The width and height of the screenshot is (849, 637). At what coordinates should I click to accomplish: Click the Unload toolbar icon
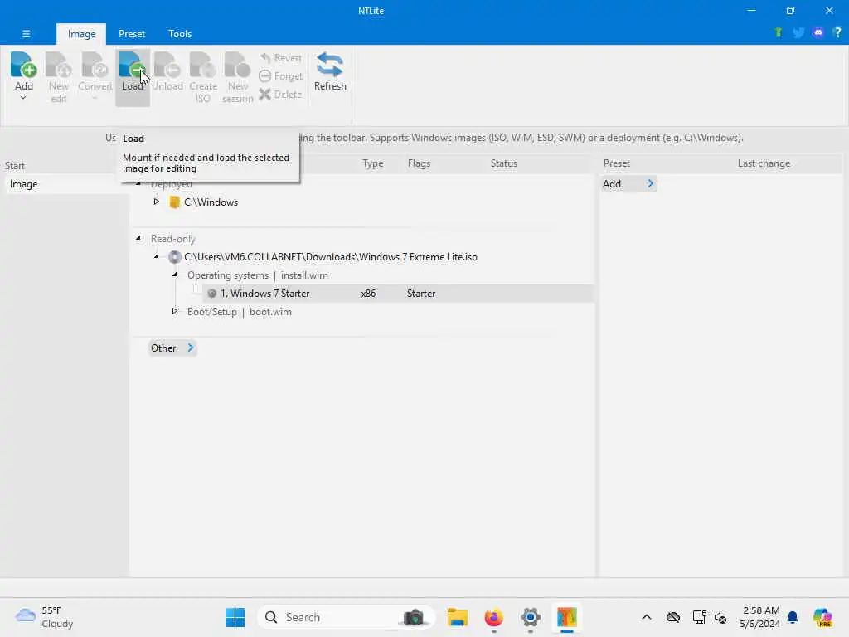[167, 71]
